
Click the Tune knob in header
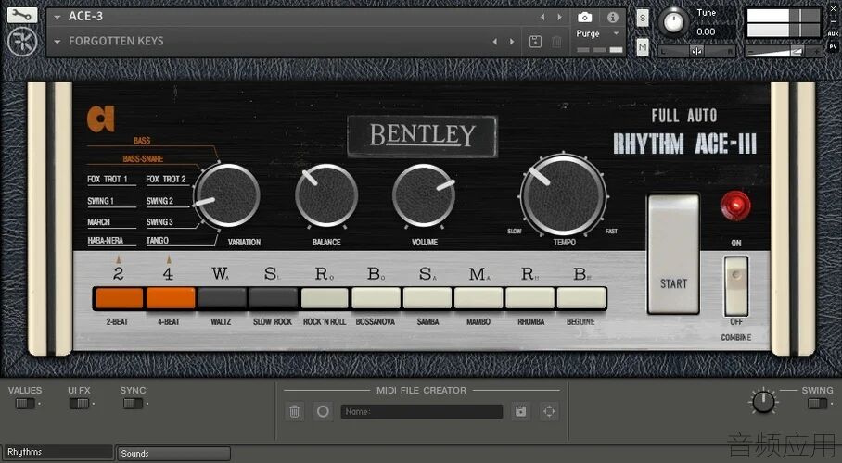pyautogui.click(x=673, y=22)
